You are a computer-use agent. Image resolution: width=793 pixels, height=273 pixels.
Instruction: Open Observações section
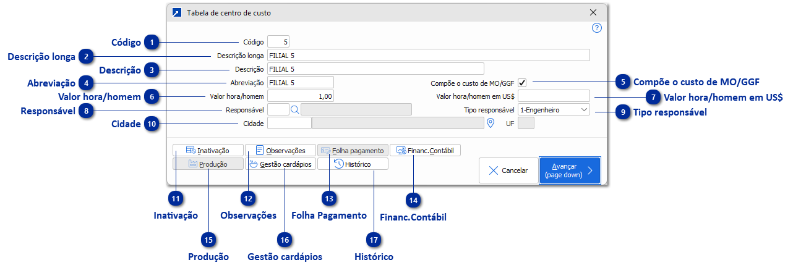click(x=280, y=150)
